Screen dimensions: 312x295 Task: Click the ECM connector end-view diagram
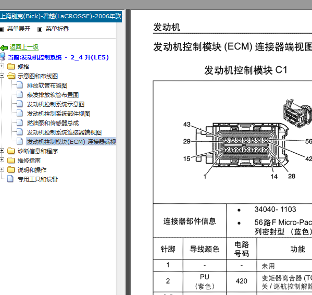click(242, 145)
